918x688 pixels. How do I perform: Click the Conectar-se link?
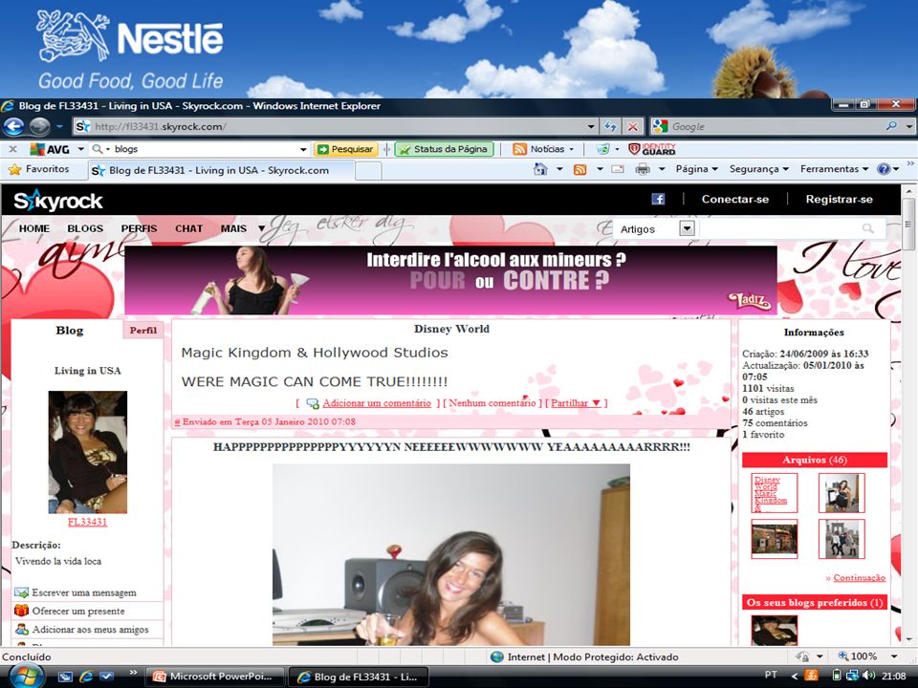pyautogui.click(x=734, y=199)
